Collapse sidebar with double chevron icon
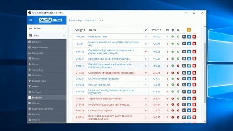The height and width of the screenshot is (131, 233). click(x=31, y=20)
